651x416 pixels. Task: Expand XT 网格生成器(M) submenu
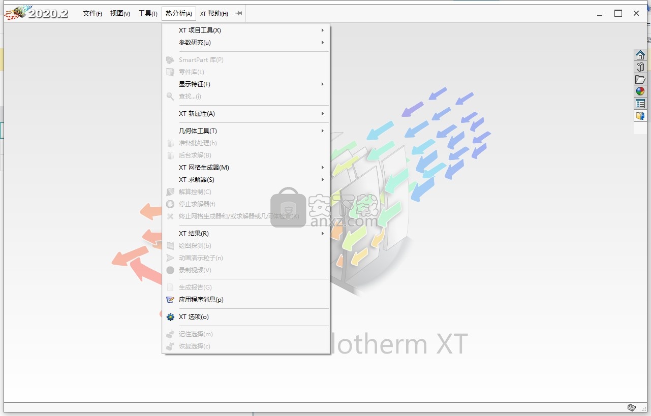pos(246,168)
